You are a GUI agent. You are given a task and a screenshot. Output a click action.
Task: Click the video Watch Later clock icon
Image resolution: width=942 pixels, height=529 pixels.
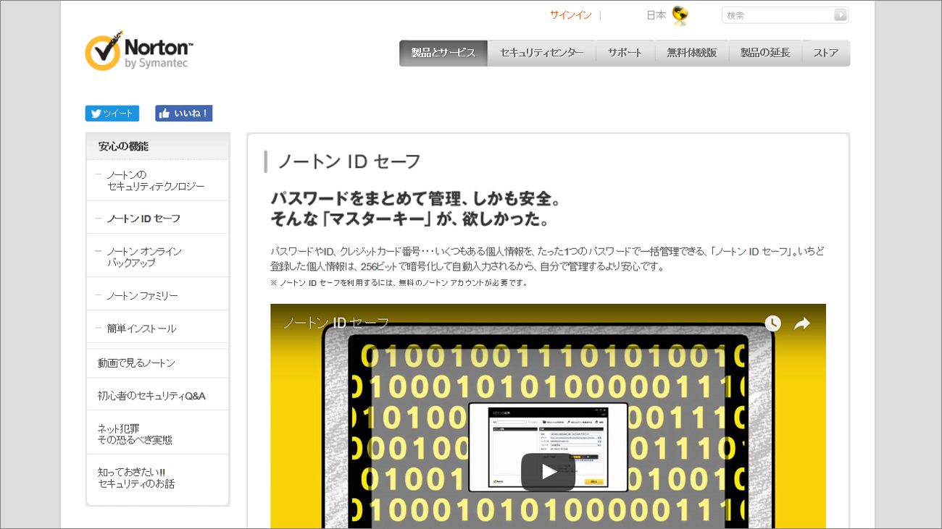tap(772, 323)
